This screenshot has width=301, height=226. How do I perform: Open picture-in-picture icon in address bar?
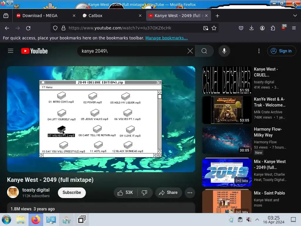pos(205,28)
